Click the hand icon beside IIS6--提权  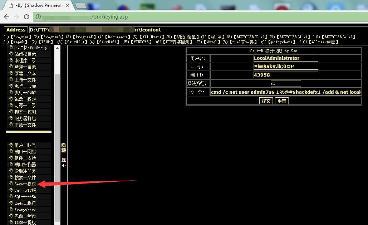(11, 222)
